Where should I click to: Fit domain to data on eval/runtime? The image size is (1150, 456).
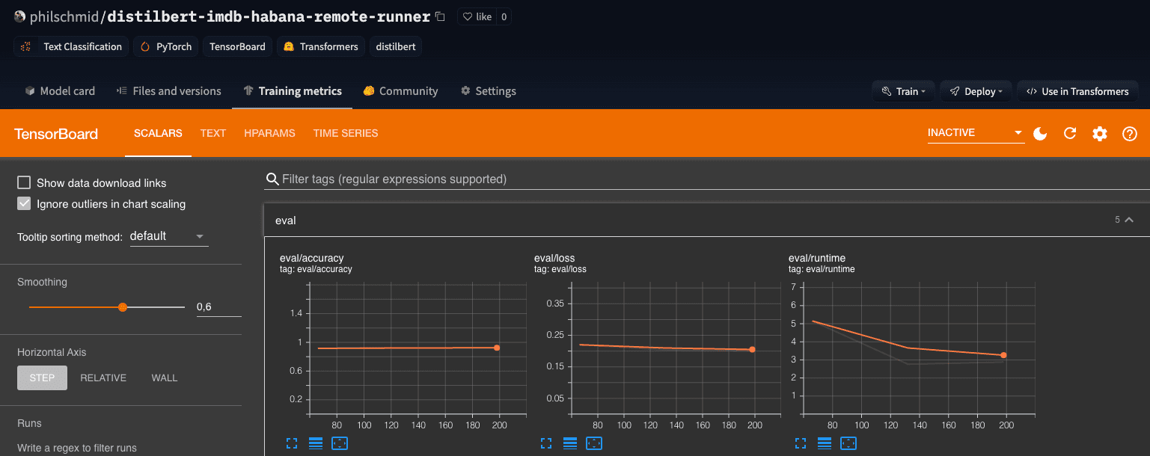tap(848, 443)
